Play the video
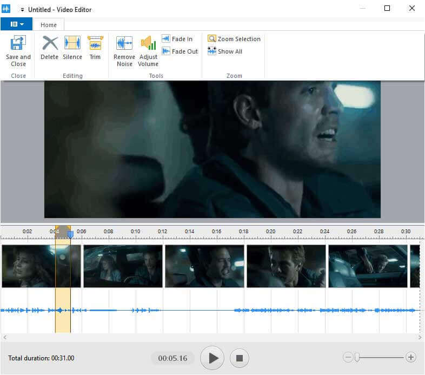The height and width of the screenshot is (375, 425). tap(212, 358)
